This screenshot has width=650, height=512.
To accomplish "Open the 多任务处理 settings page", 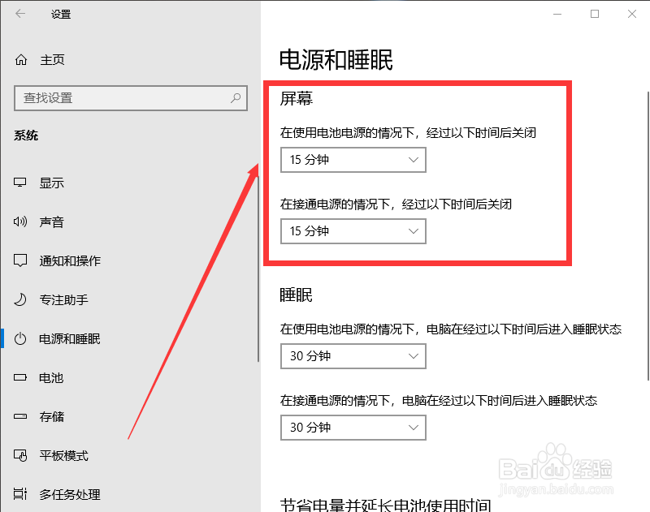I will coord(70,494).
